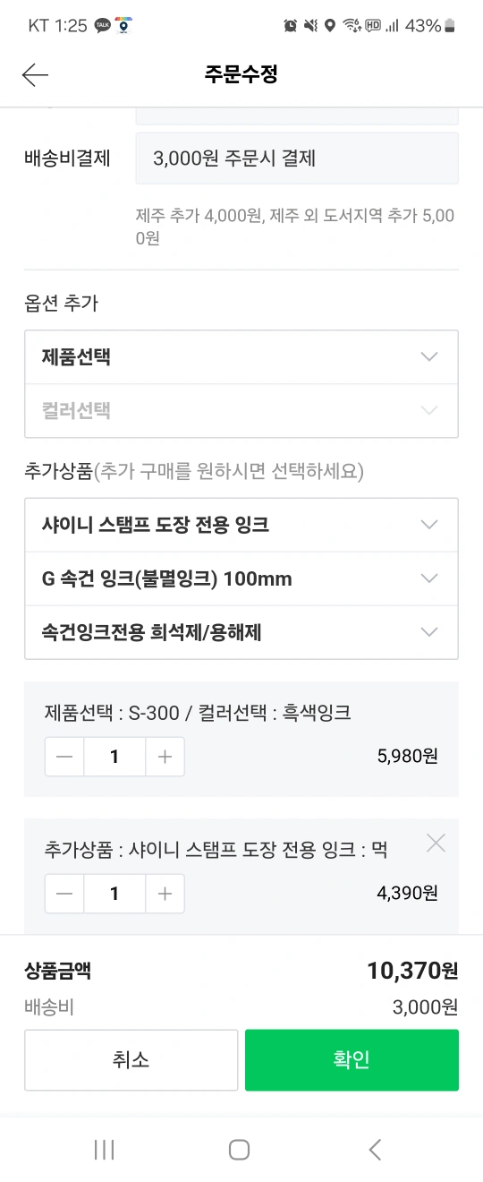This screenshot has height=1182, width=483.
Task: Tap the back arrow icon
Action: pyautogui.click(x=35, y=75)
